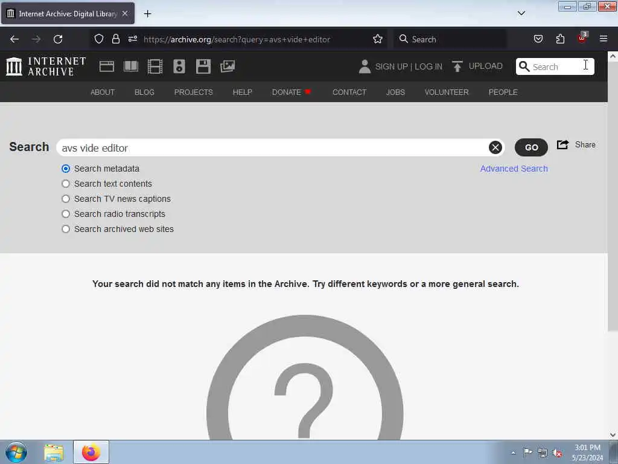The image size is (618, 464).
Task: Expand the list all tabs chevron
Action: 521,13
